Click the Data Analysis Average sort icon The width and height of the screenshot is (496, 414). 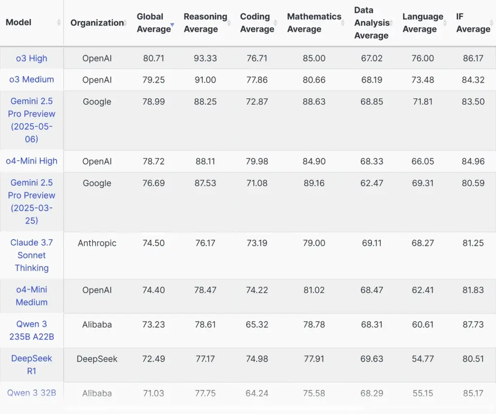[x=391, y=23]
